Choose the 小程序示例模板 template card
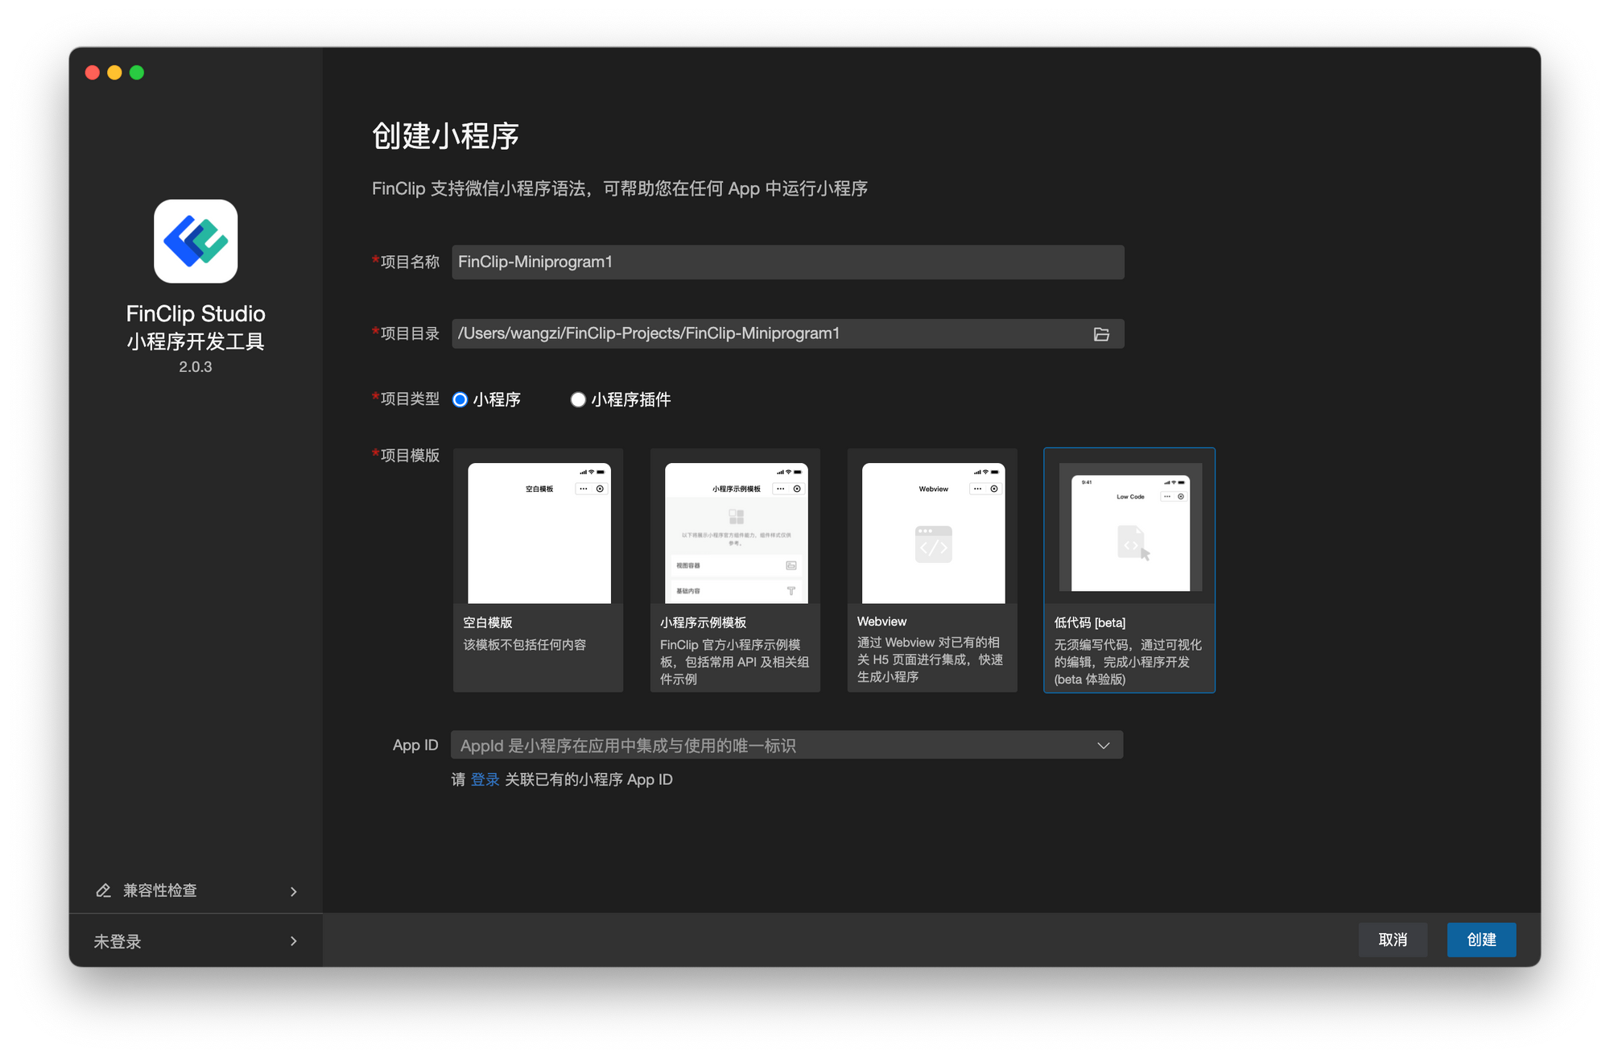 pyautogui.click(x=735, y=570)
